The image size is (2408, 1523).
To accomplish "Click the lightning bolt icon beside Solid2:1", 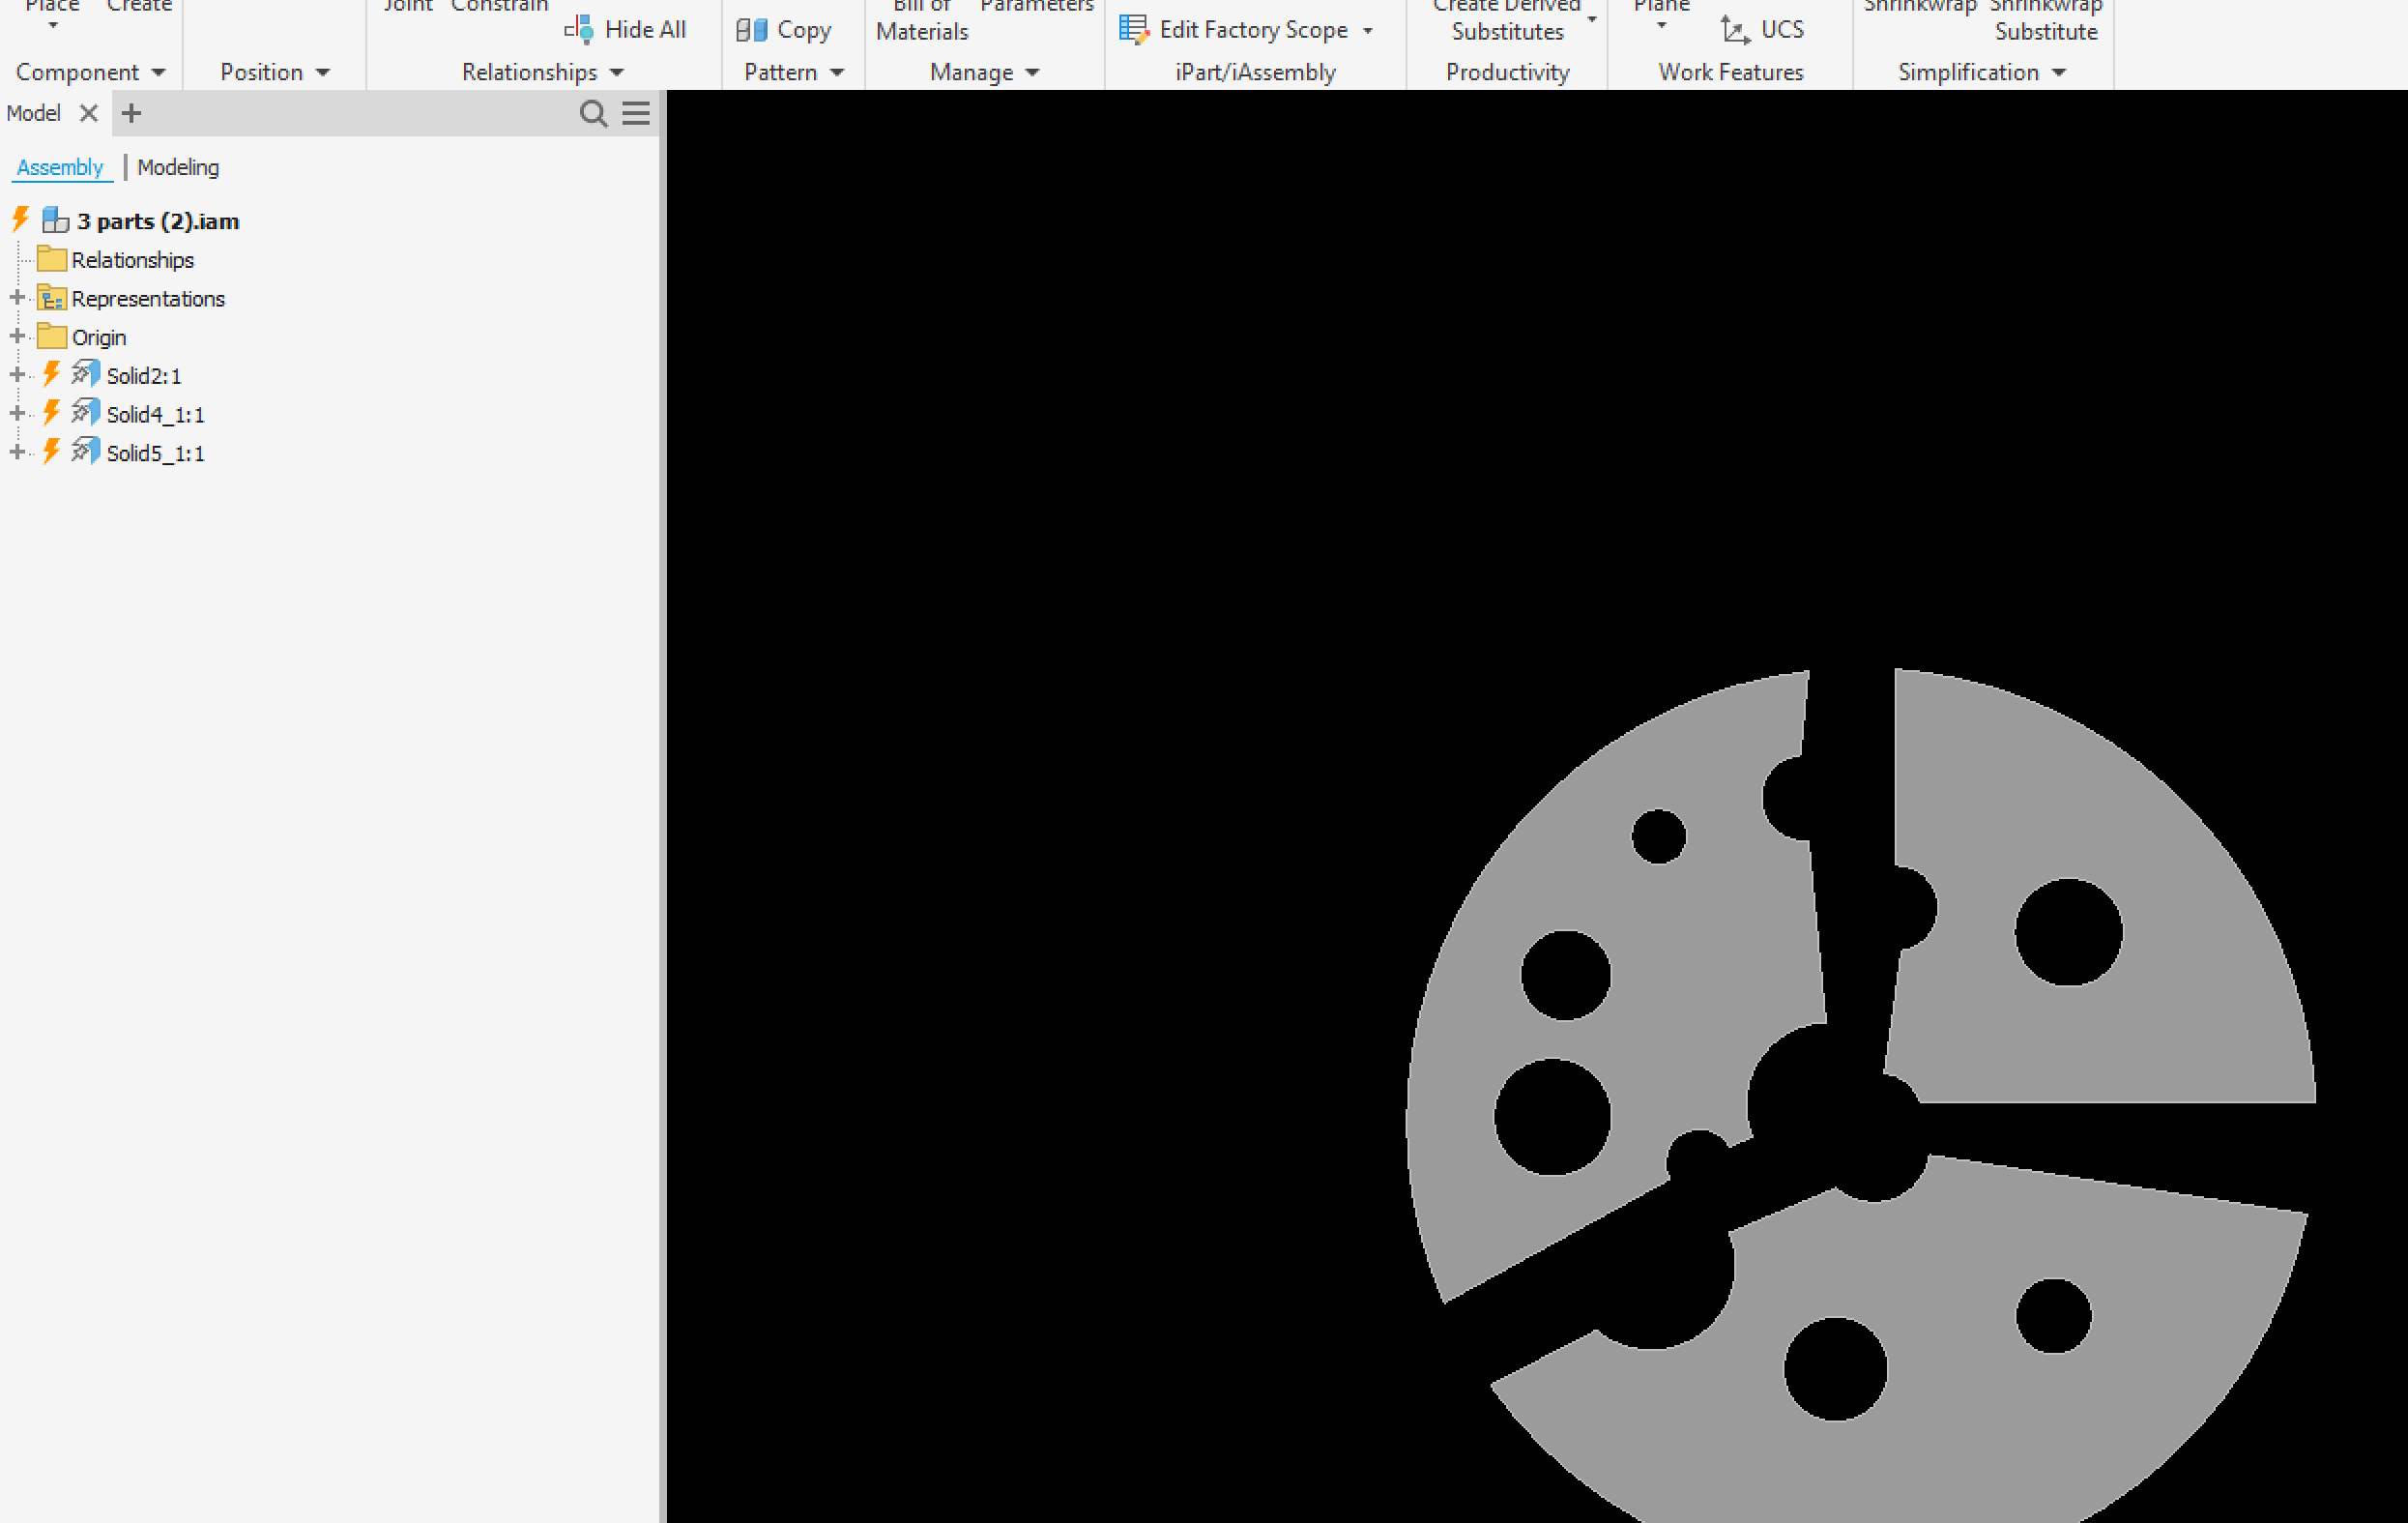I will (51, 374).
